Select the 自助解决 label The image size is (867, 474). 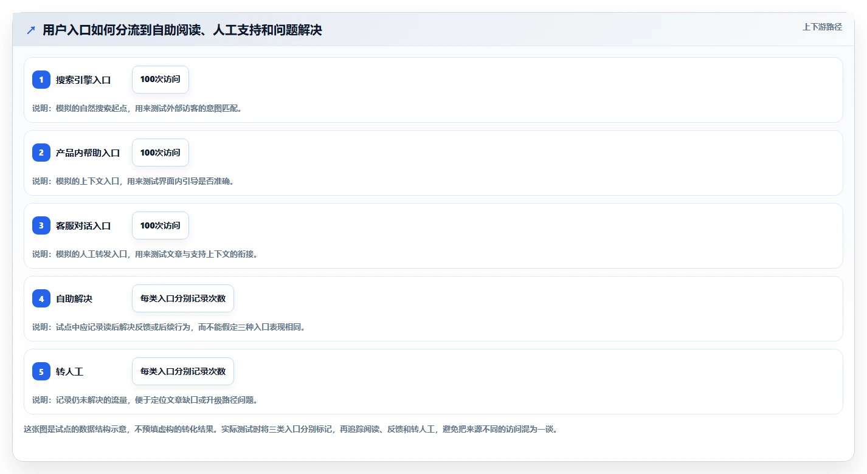(x=74, y=298)
